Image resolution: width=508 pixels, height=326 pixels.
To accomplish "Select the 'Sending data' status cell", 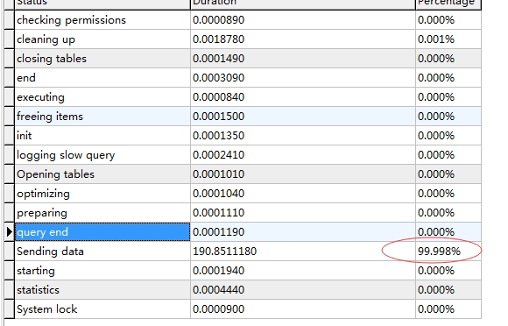I will 102,252.
